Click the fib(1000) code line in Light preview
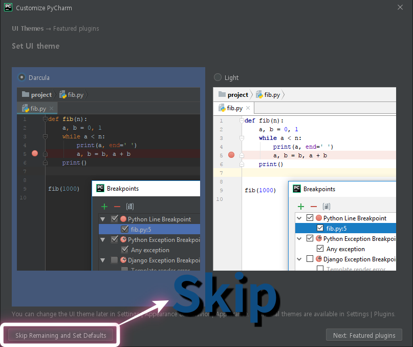Viewport: 413px width, 347px height. 260,190
